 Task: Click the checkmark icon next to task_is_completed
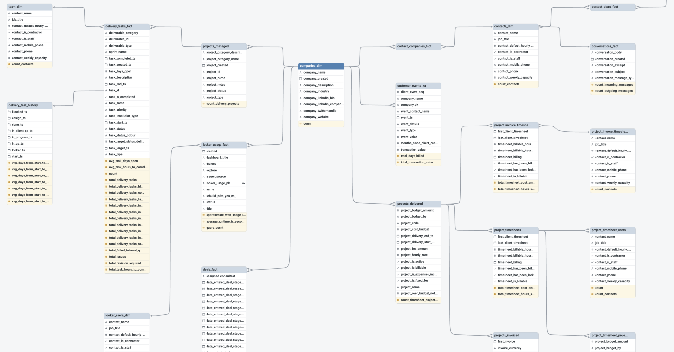point(106,97)
